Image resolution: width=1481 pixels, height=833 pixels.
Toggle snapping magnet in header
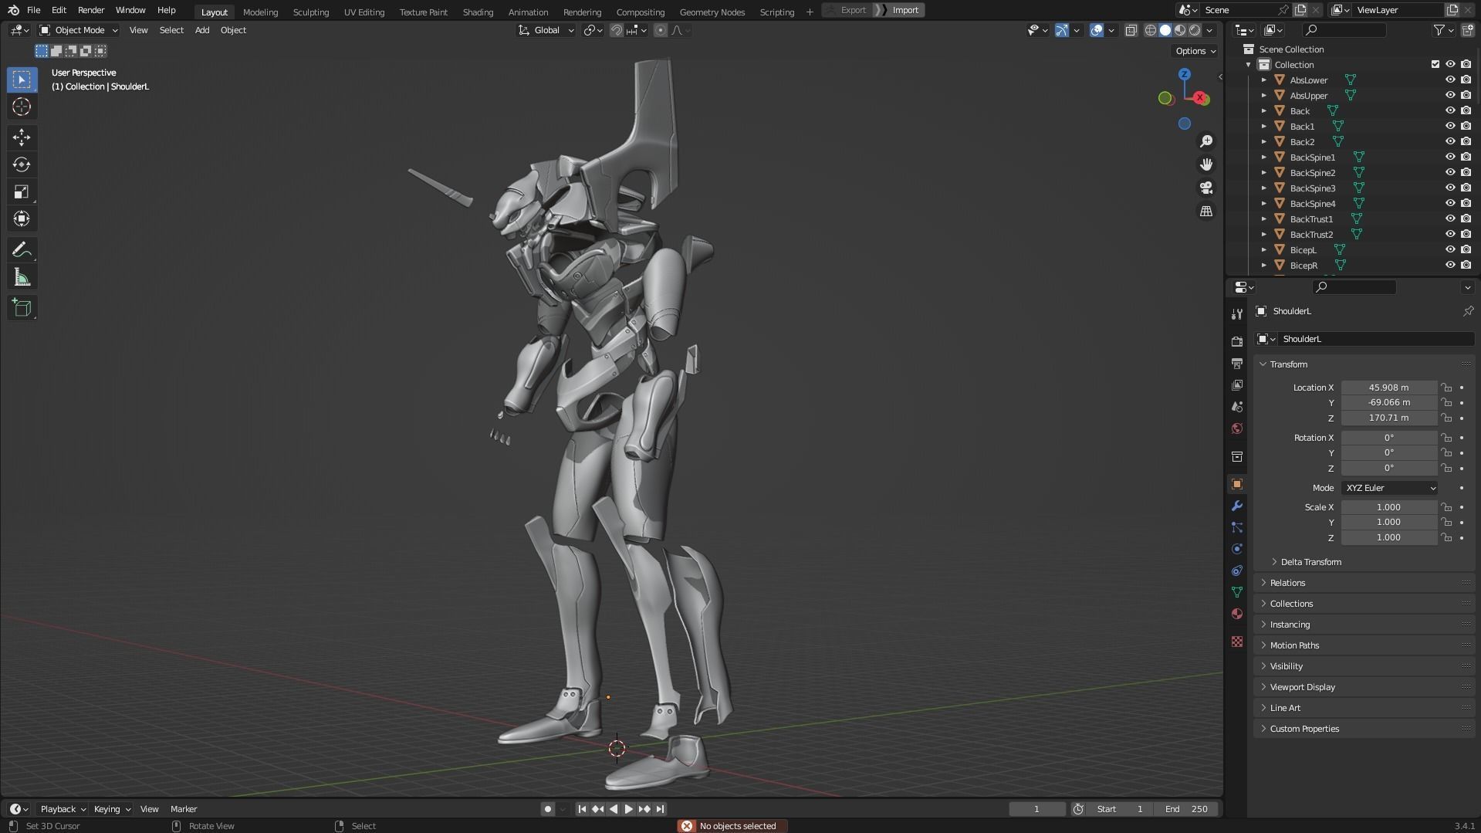[x=617, y=30]
